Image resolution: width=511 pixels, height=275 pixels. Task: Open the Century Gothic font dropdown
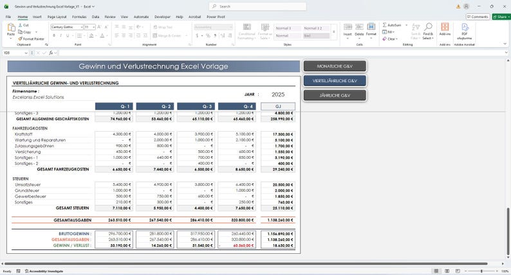pyautogui.click(x=82, y=28)
